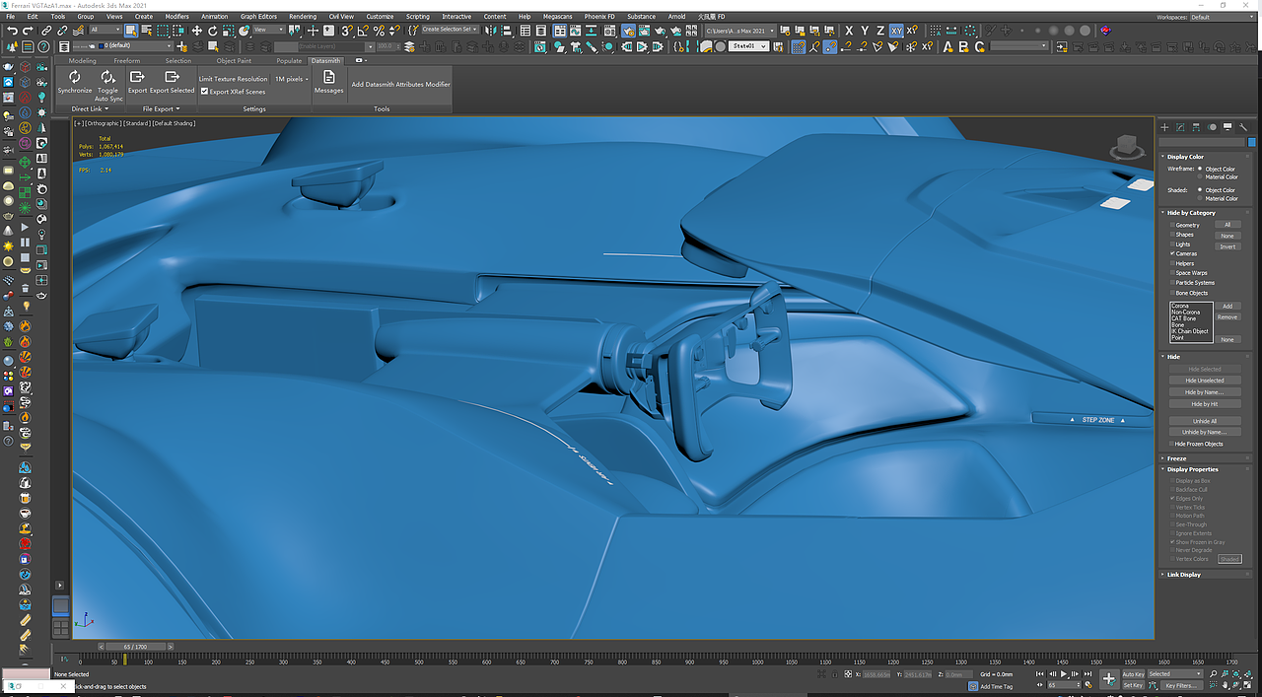
Task: Open the 1M pixels dropdown
Action: [291, 79]
